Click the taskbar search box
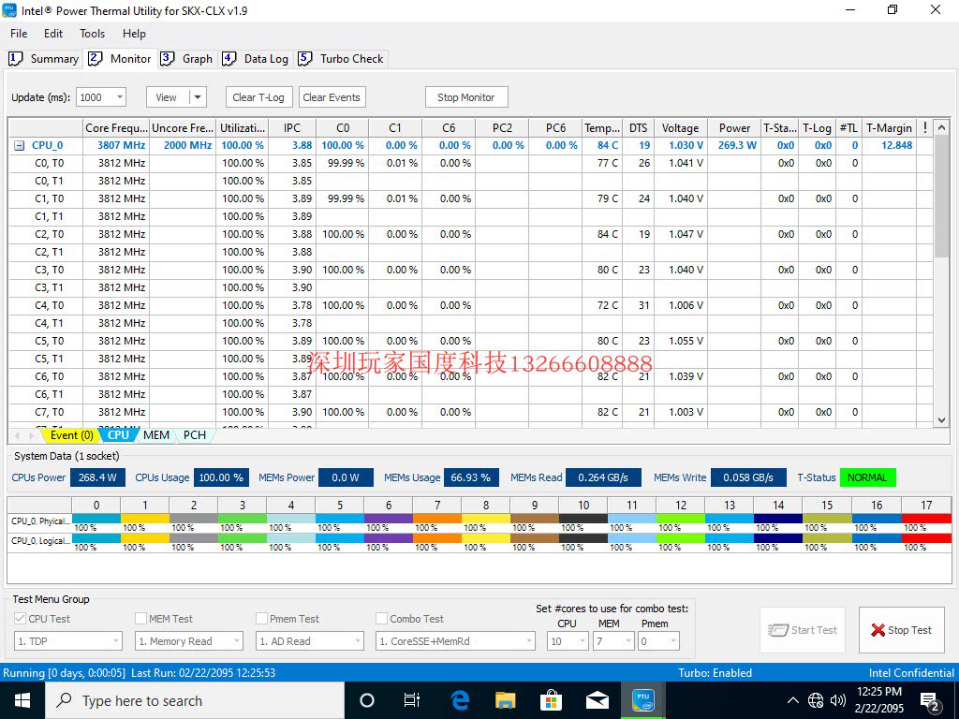 click(x=195, y=700)
